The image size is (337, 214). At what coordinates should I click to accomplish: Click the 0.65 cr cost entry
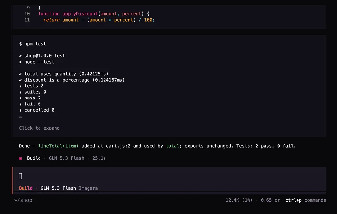coord(270,200)
